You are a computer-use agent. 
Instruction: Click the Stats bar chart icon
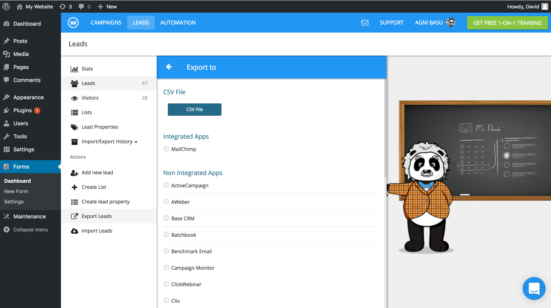[x=74, y=69]
